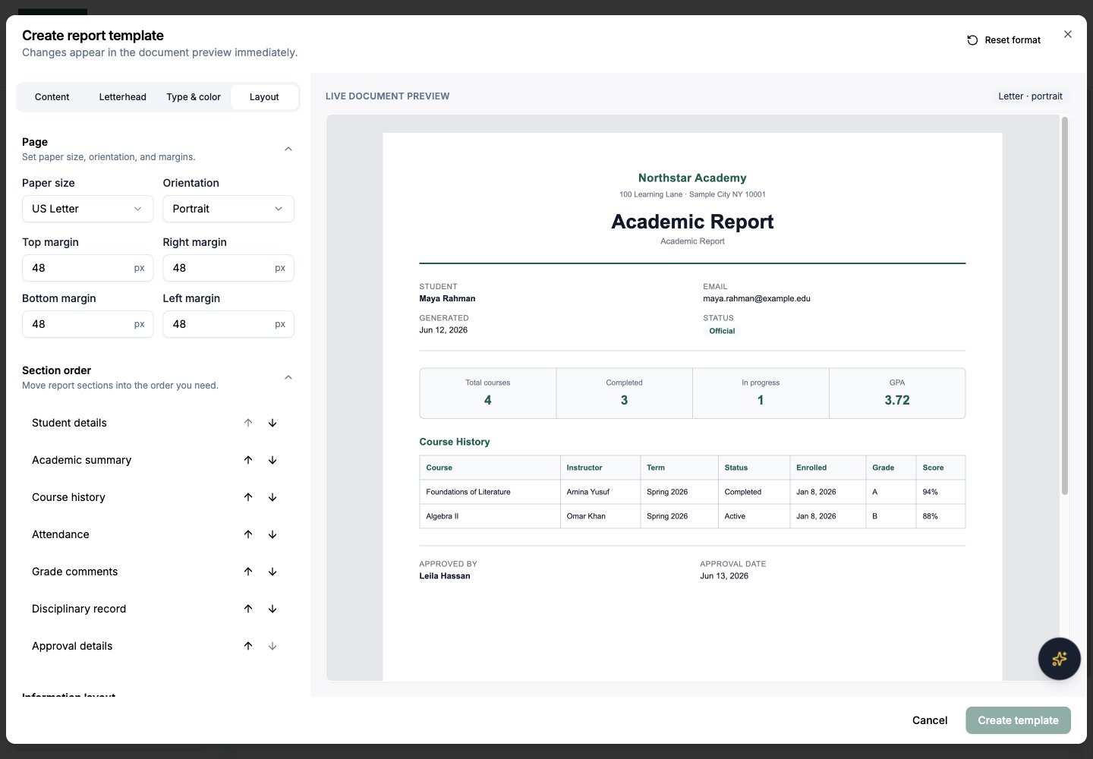The width and height of the screenshot is (1093, 759).
Task: Move Grade comments section up
Action: coord(248,572)
